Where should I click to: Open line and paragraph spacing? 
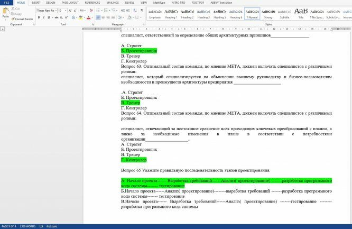coord(120,17)
